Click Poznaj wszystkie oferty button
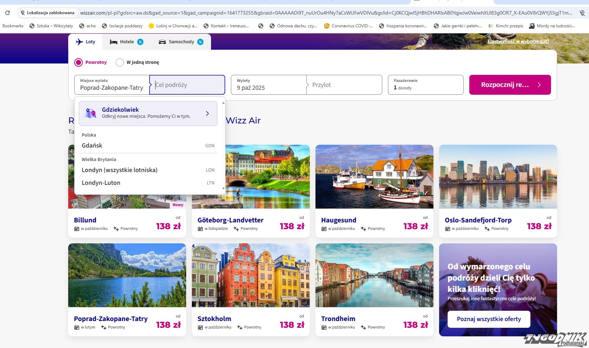 coord(488,319)
